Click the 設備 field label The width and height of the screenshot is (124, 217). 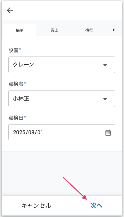[13, 50]
